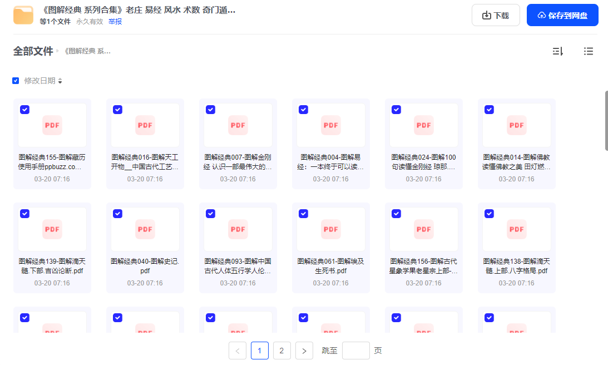Click the vertical scrollbar thumb

(x=606, y=120)
